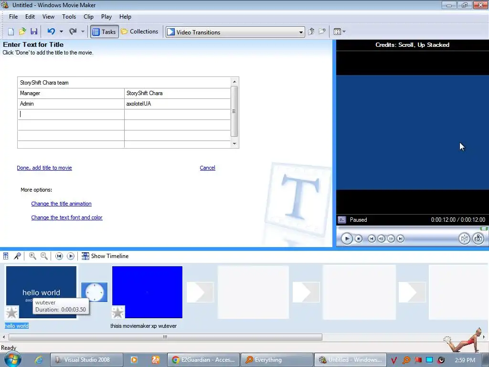This screenshot has height=367, width=489.
Task: Click the preview Forward button
Action: click(x=401, y=239)
